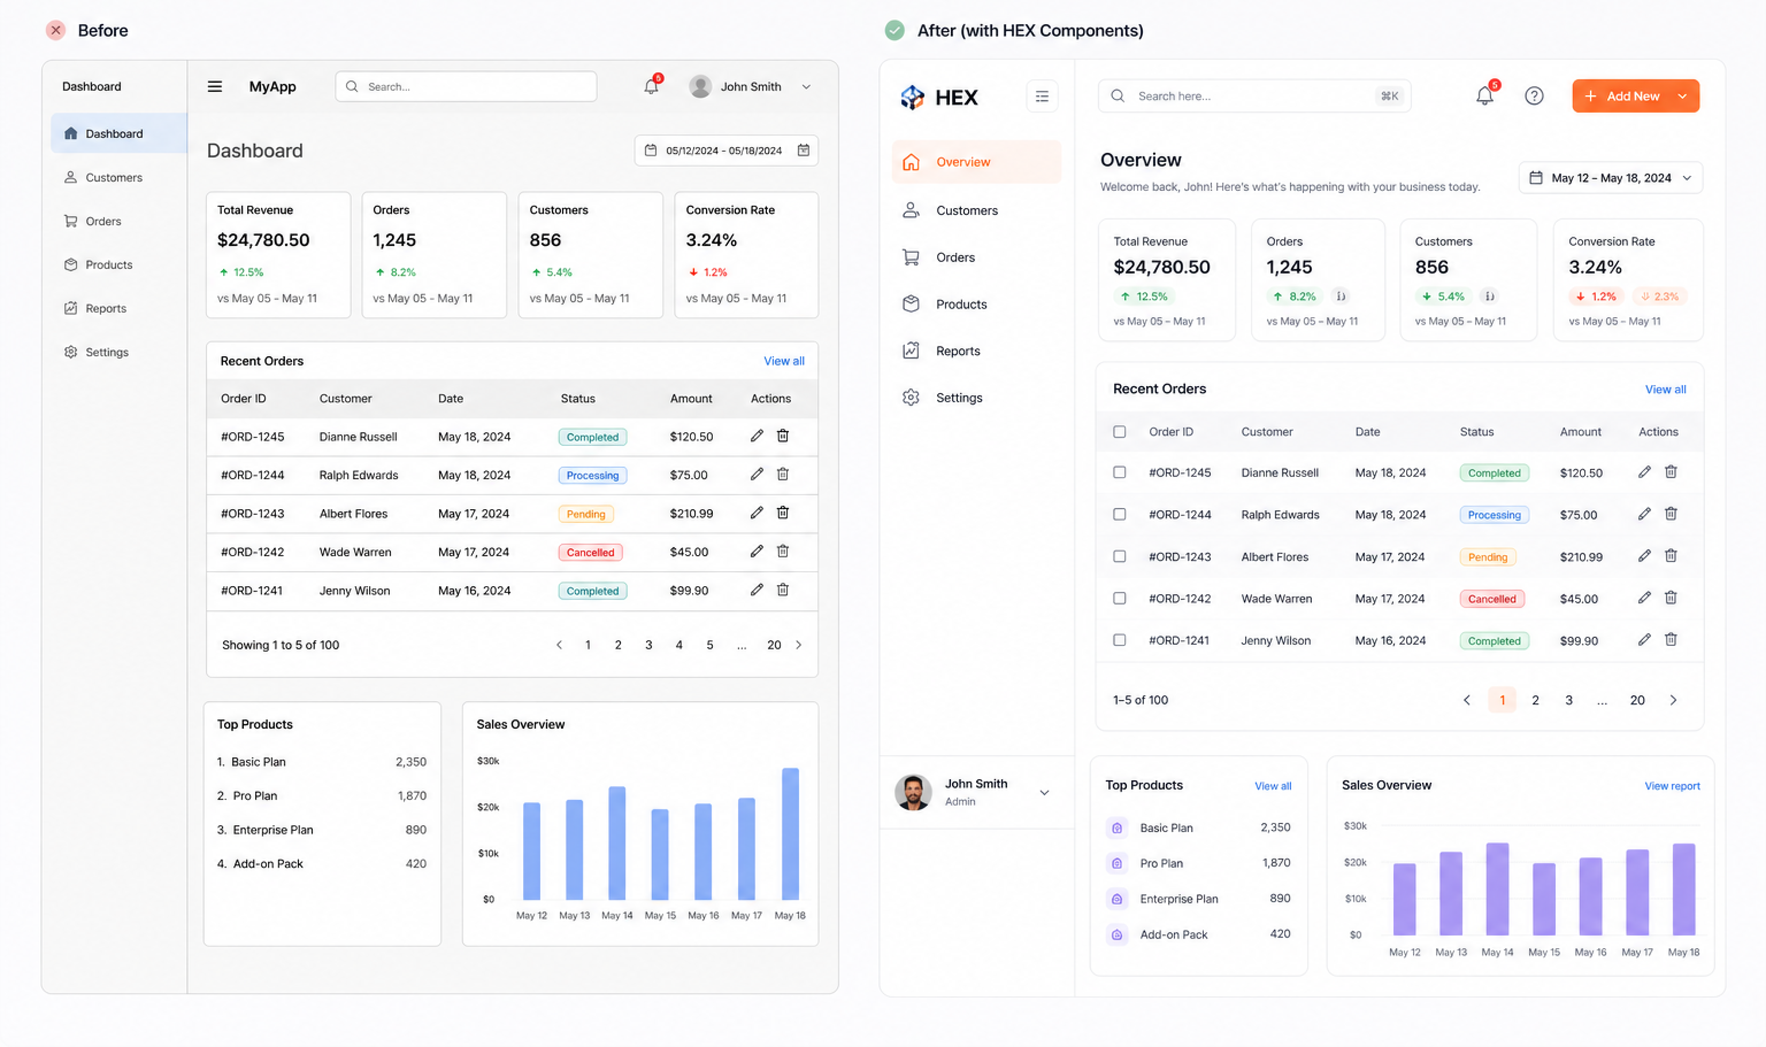Expand John Smith dropdown in Before header

(x=806, y=87)
